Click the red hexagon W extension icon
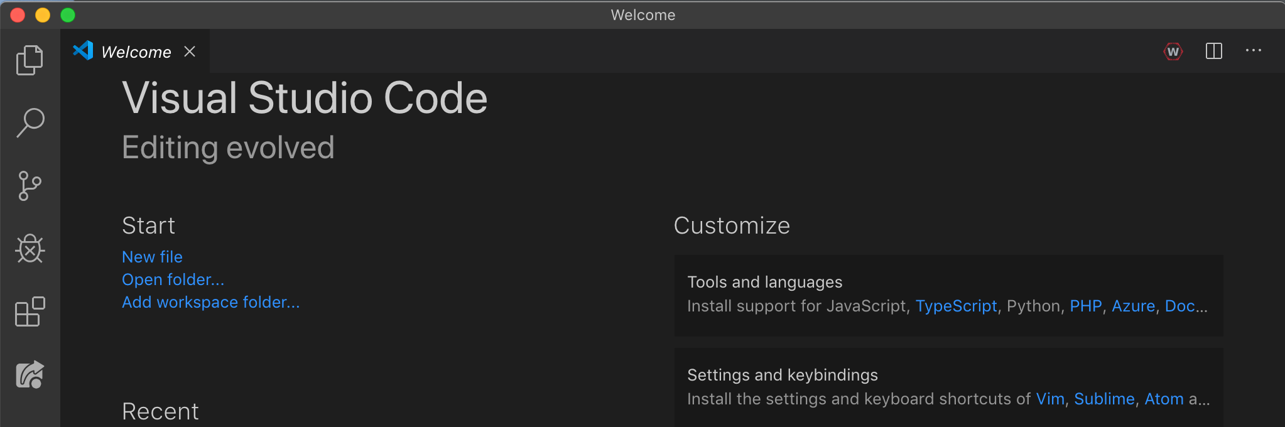 point(1173,51)
